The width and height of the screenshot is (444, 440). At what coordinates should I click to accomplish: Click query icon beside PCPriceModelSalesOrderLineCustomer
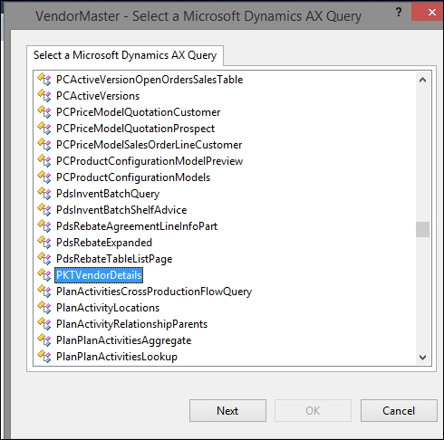pyautogui.click(x=44, y=145)
